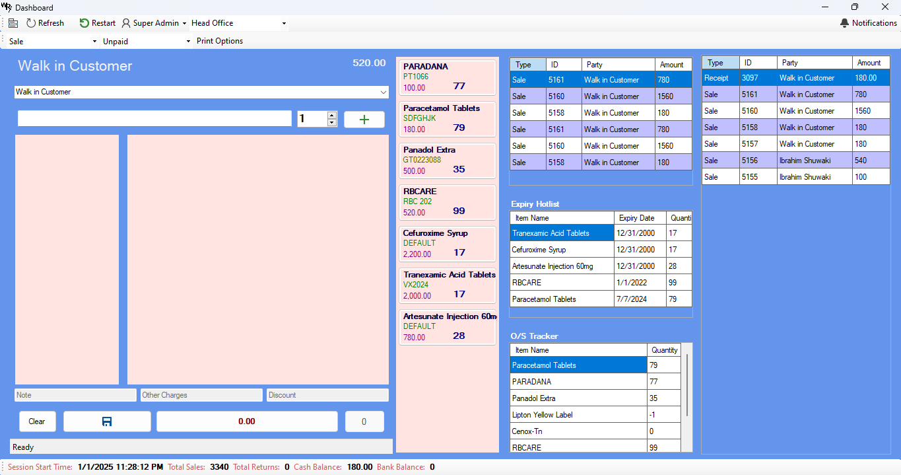The height and width of the screenshot is (475, 901).
Task: Click the green Restart icon
Action: (84, 23)
